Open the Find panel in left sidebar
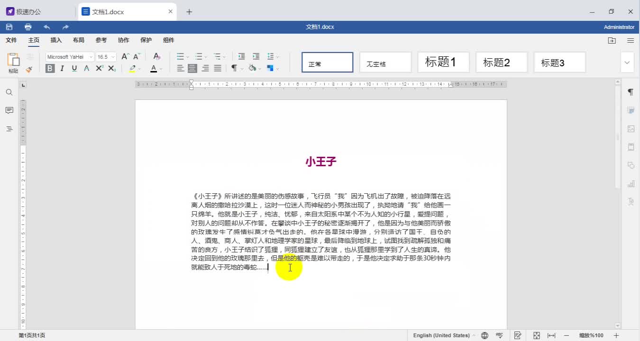This screenshot has width=640, height=341. (x=9, y=92)
